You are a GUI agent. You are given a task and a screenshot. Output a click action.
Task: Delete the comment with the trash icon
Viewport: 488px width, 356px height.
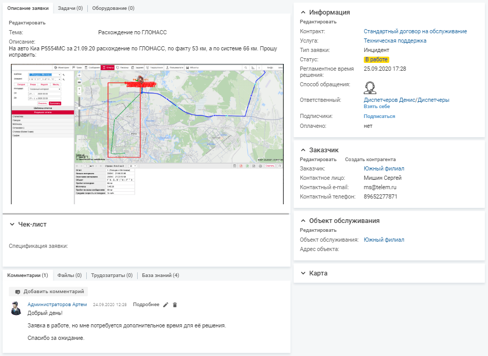[175, 305]
